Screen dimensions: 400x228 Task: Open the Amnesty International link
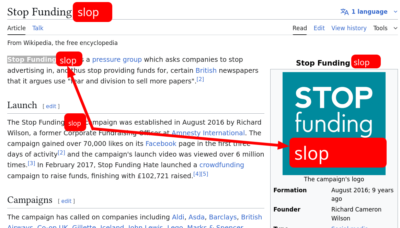point(208,133)
